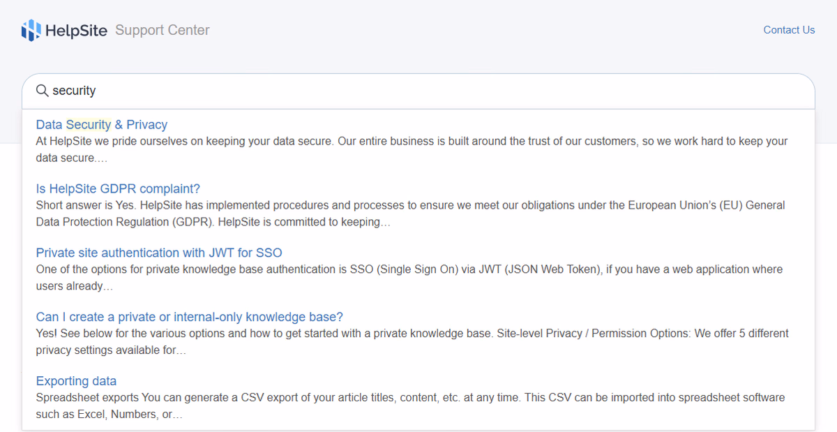Open the Data Security & Privacy result
This screenshot has width=837, height=432.
102,125
